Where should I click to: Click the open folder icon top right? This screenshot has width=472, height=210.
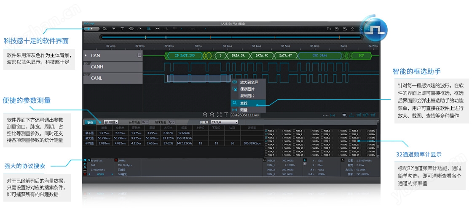click(329, 29)
